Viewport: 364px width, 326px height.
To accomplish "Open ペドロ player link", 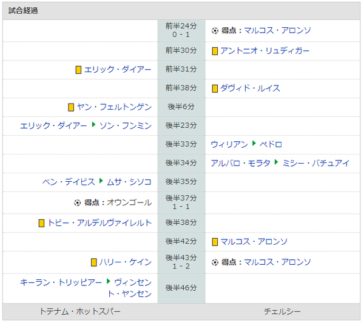I will pyautogui.click(x=271, y=145).
